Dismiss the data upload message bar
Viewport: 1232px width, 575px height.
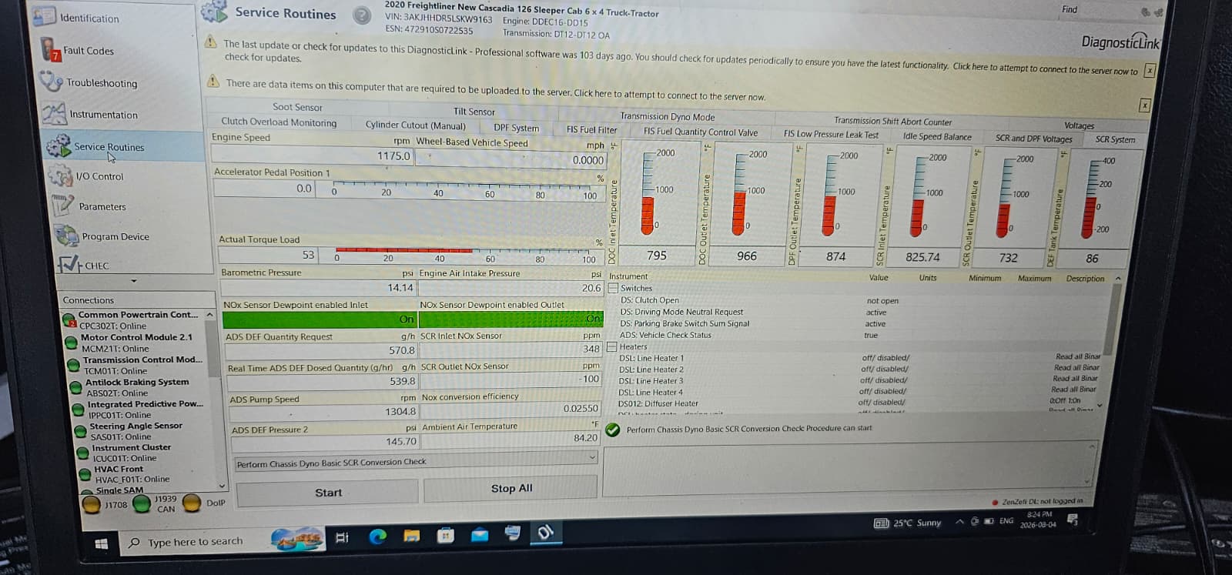click(x=1145, y=105)
